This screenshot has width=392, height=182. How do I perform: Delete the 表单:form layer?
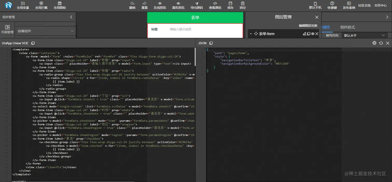coord(317,34)
